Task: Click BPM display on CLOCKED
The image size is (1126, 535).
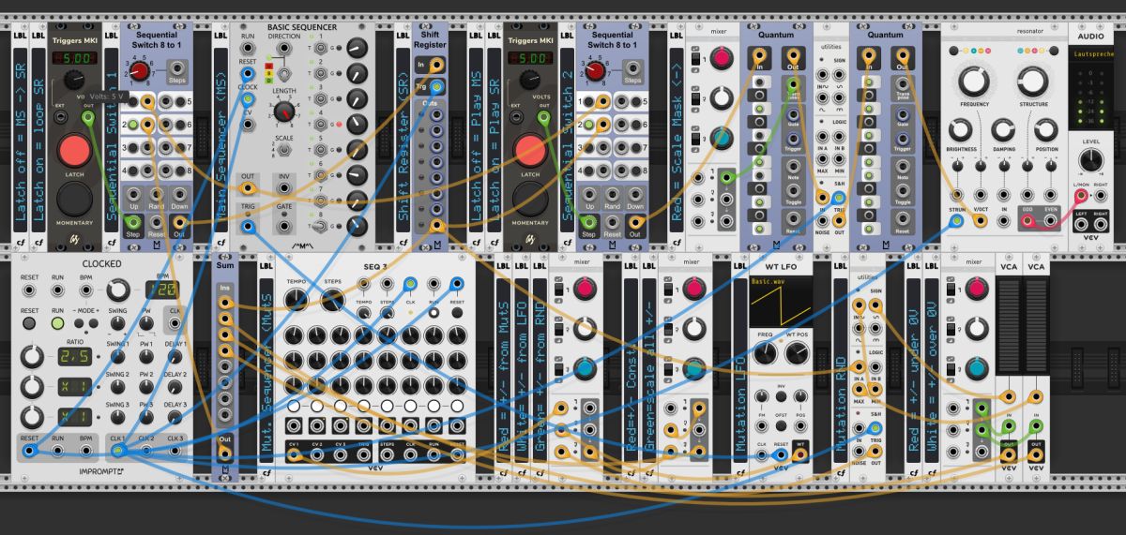Action: [161, 291]
